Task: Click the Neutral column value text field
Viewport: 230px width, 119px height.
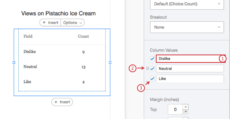Action: pyautogui.click(x=190, y=69)
